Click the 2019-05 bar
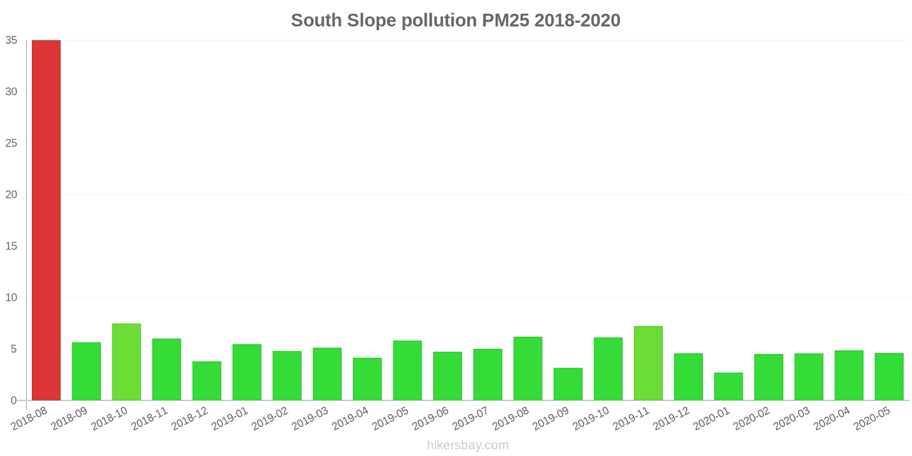Viewport: 912px width, 456px height. click(x=408, y=370)
